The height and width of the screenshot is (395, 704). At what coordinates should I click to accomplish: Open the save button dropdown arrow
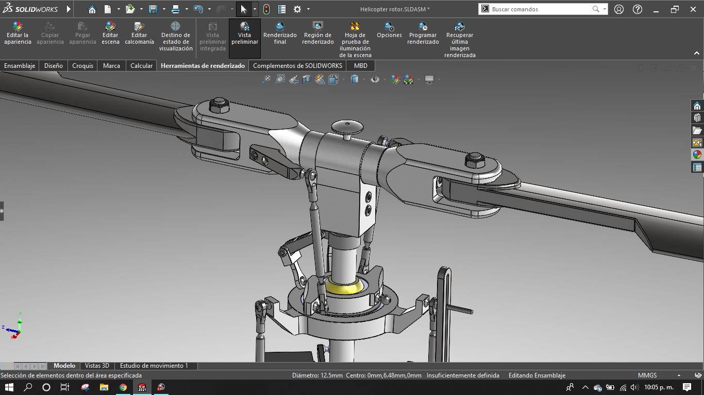pos(164,9)
